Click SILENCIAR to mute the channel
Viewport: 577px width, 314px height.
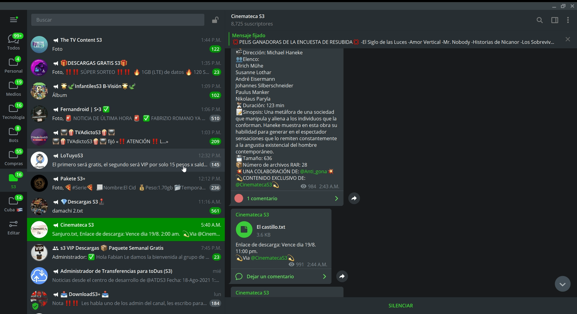coord(401,306)
